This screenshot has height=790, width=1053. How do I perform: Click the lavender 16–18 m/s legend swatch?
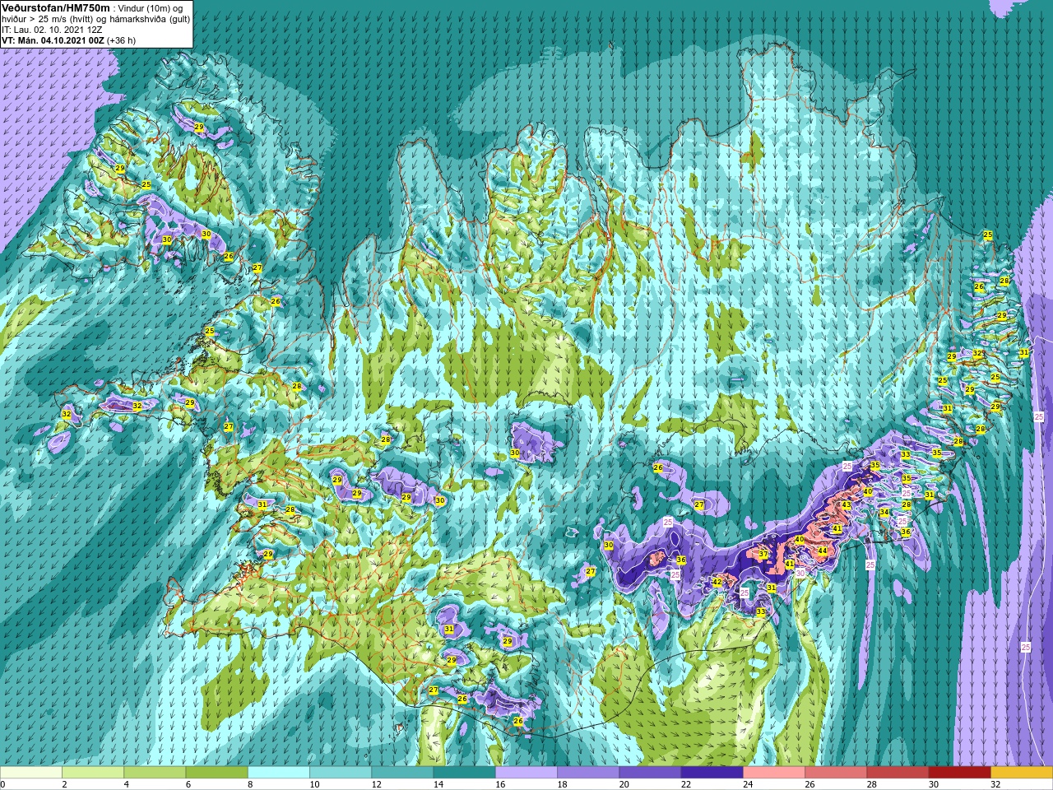tap(526, 773)
